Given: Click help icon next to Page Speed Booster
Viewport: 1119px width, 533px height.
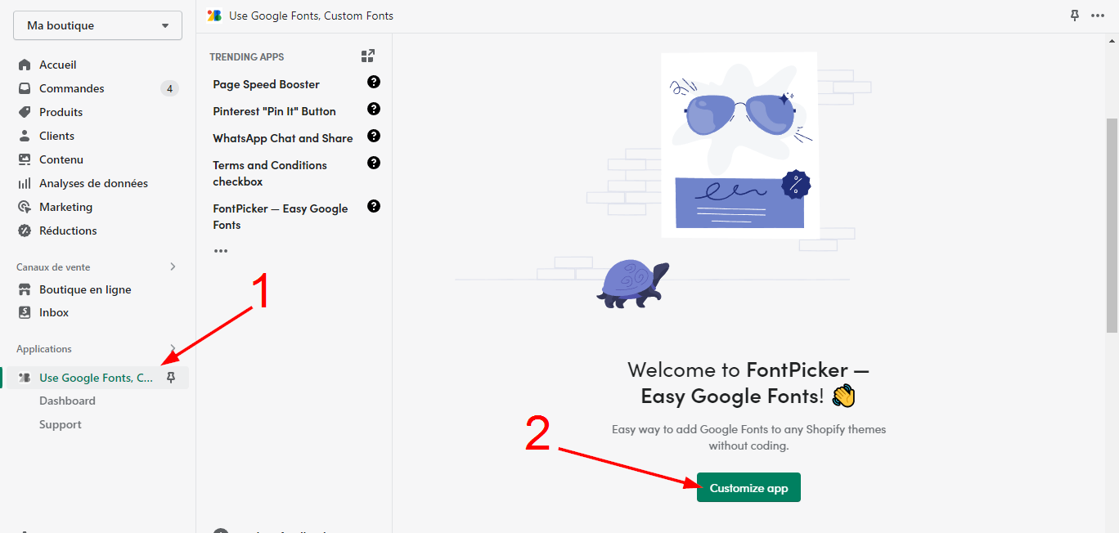Looking at the screenshot, I should click(x=374, y=82).
